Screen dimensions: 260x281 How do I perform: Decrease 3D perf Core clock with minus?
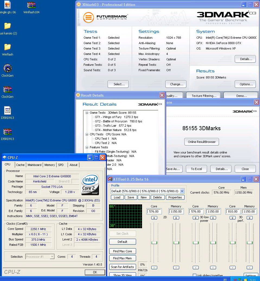click(233, 267)
